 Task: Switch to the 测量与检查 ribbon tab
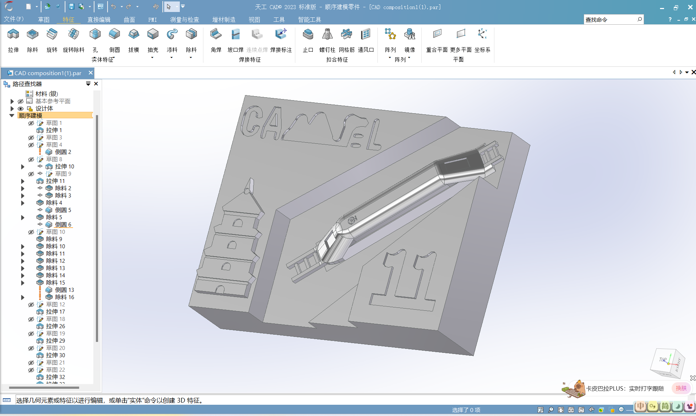185,20
